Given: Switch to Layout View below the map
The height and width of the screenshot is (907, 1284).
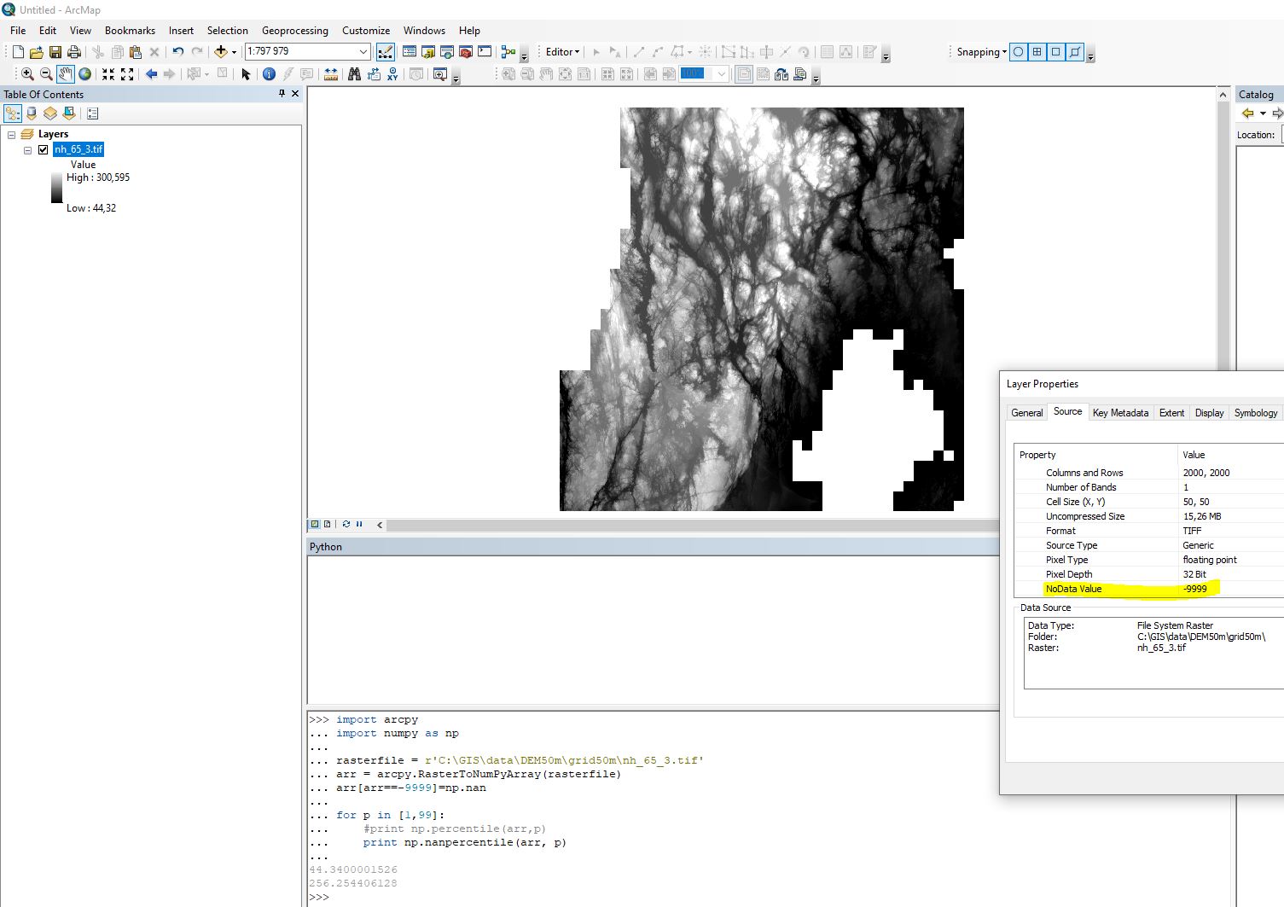Looking at the screenshot, I should click(327, 524).
